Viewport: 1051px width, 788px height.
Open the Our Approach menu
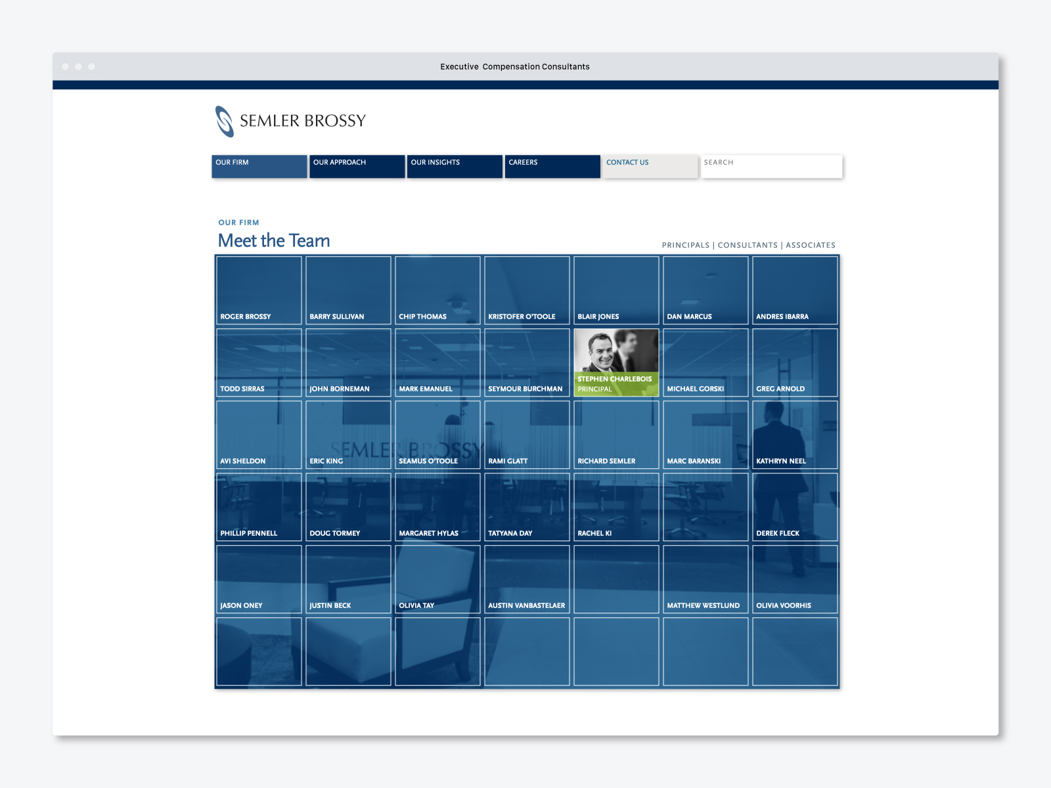pos(357,166)
